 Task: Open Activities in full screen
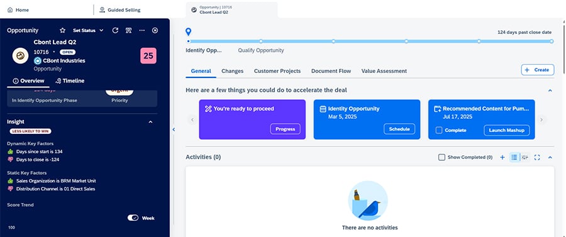click(x=537, y=157)
